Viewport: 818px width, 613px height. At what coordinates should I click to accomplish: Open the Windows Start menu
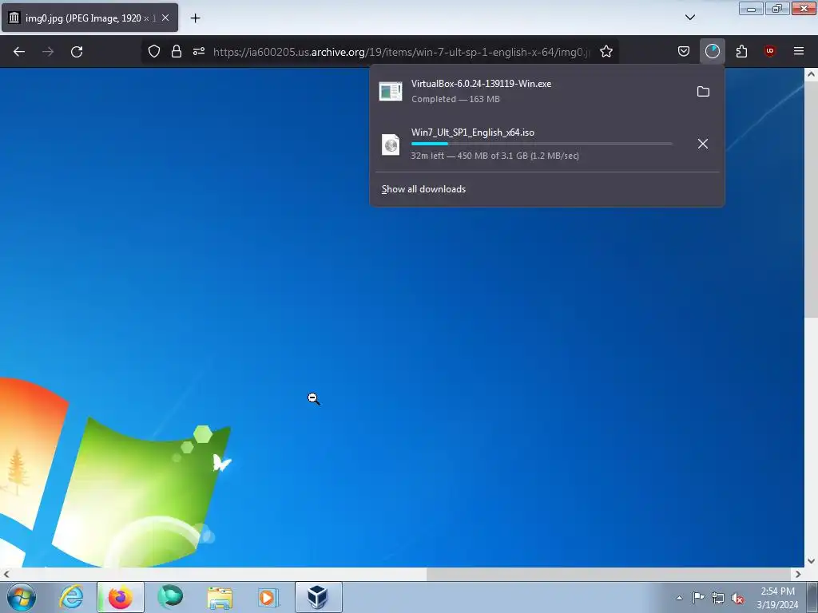22,597
